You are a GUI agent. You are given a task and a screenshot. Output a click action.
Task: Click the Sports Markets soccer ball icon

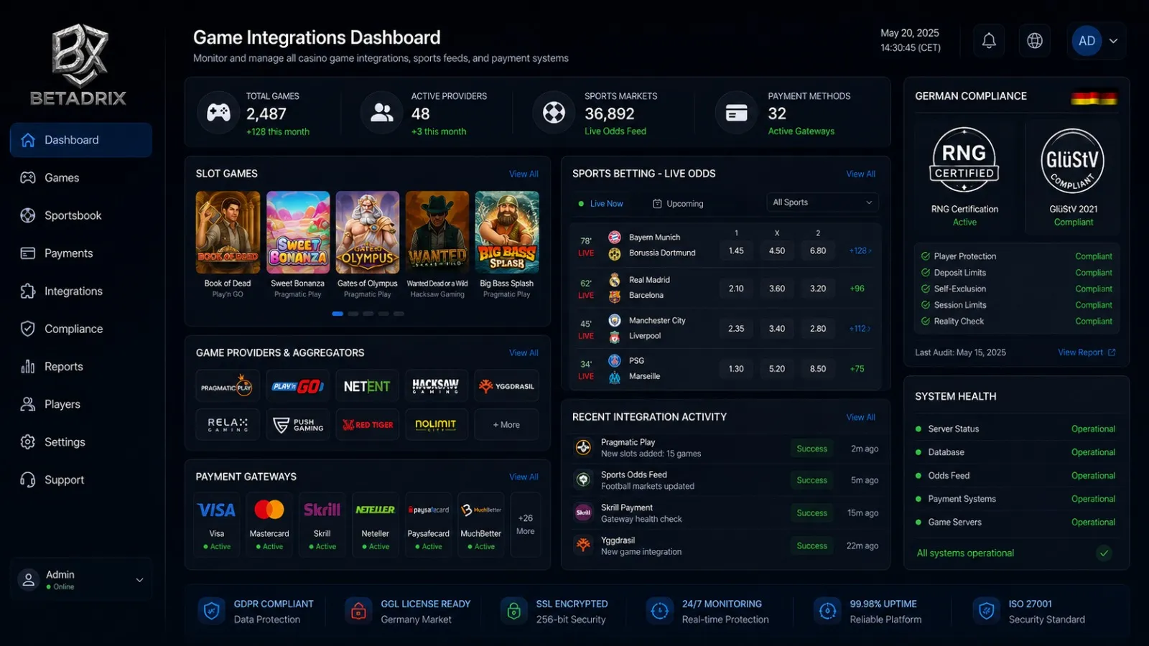[x=554, y=113]
